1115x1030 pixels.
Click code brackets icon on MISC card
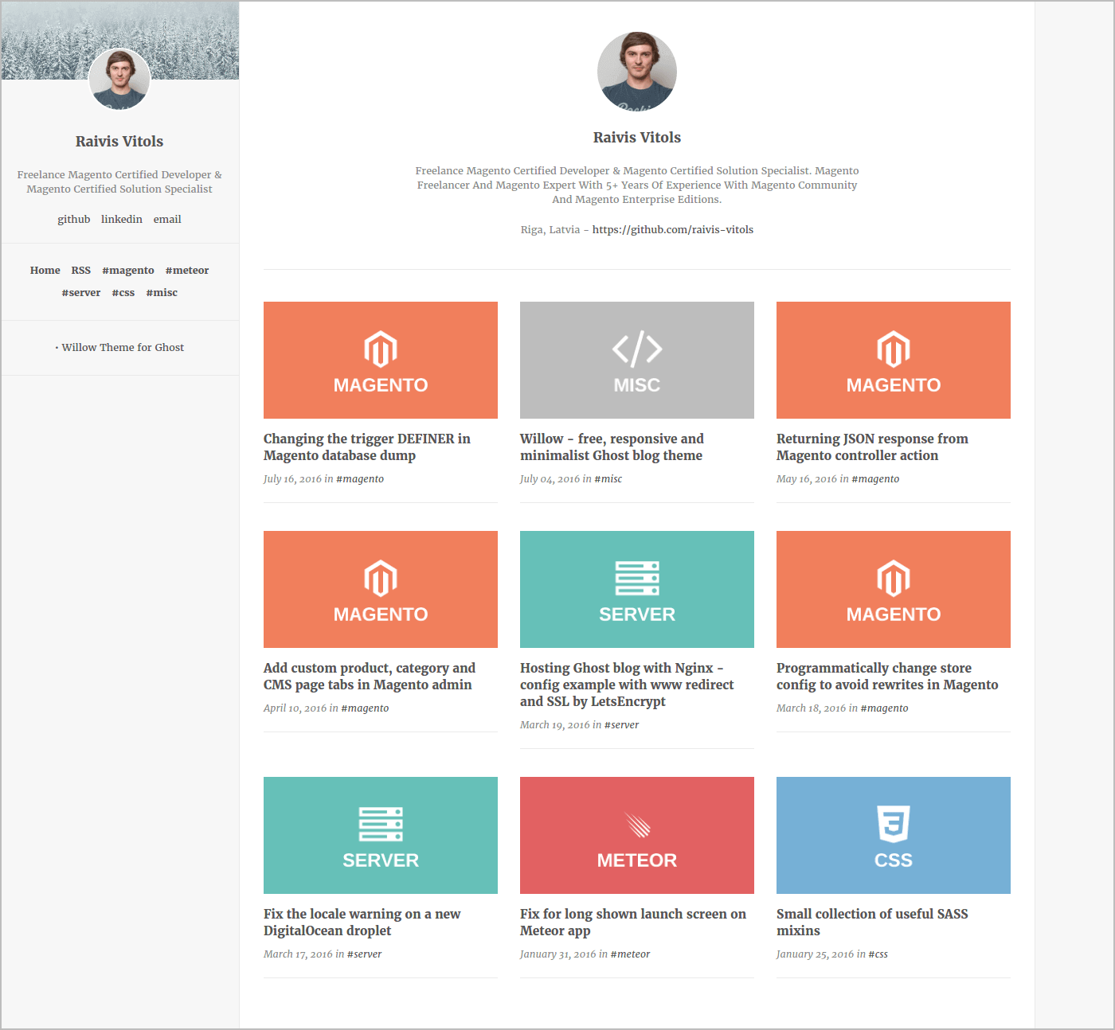click(x=637, y=349)
